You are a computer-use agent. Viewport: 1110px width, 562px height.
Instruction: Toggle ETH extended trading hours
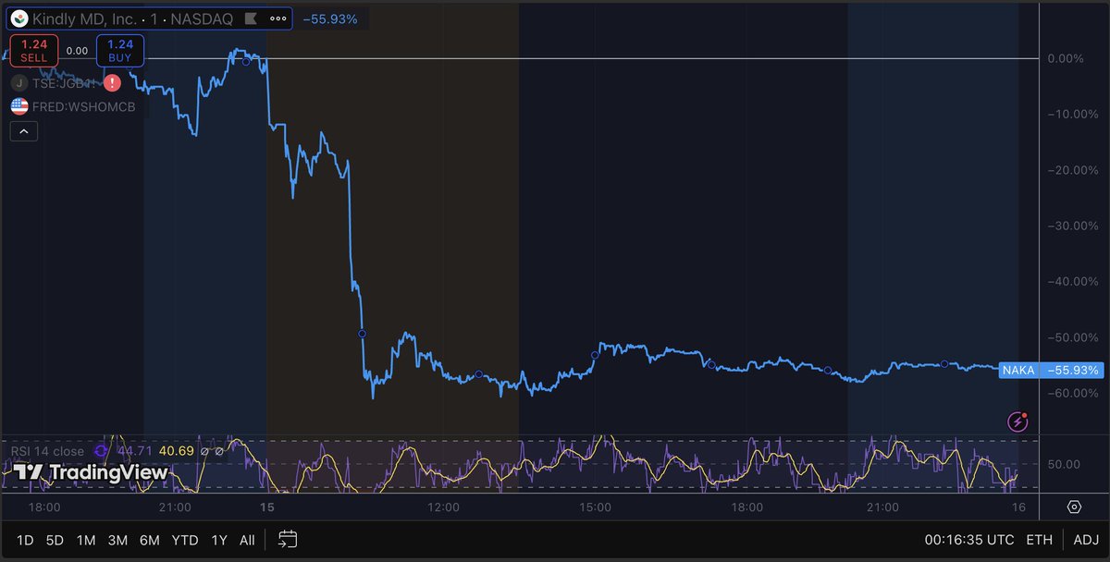(x=1039, y=539)
